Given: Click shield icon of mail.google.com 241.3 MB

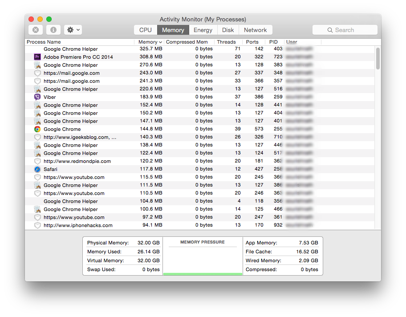Looking at the screenshot, I should pos(37,81).
